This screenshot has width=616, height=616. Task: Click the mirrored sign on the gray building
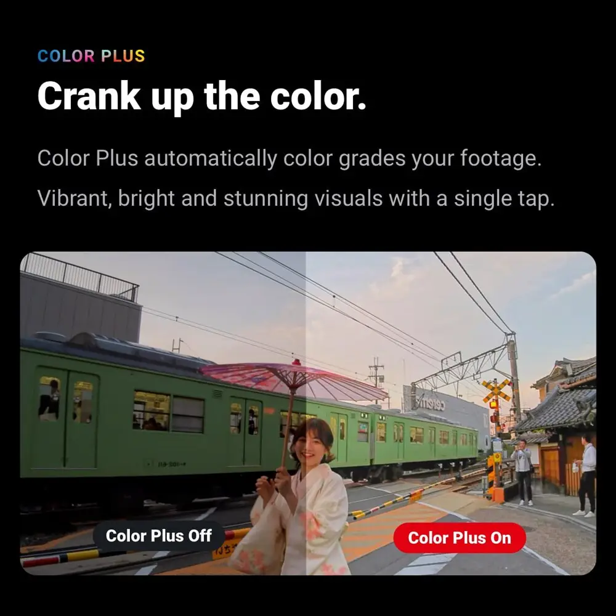pyautogui.click(x=430, y=403)
